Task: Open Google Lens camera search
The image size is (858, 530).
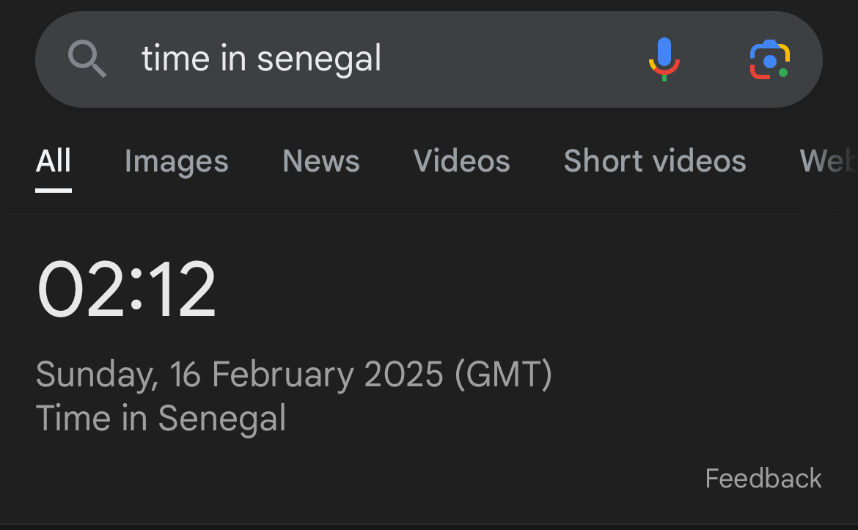Action: [x=769, y=60]
